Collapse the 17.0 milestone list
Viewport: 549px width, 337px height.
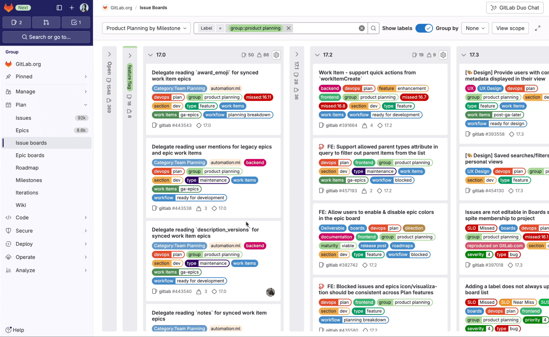pyautogui.click(x=150, y=55)
